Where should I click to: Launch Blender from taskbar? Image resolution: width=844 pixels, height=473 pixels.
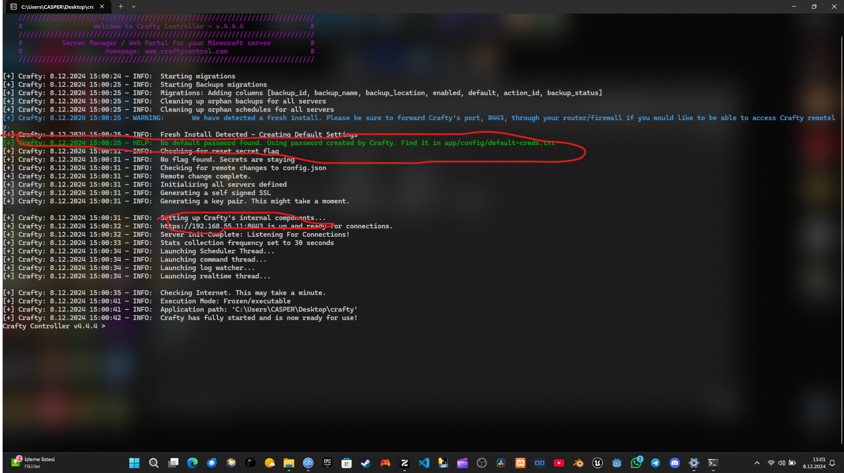click(578, 463)
